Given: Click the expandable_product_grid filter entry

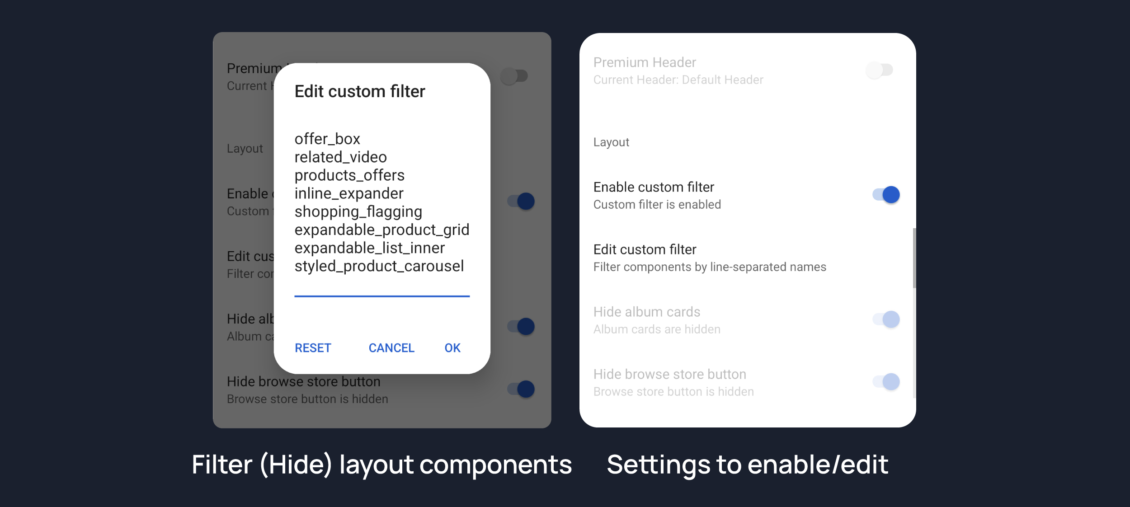Looking at the screenshot, I should pyautogui.click(x=381, y=230).
